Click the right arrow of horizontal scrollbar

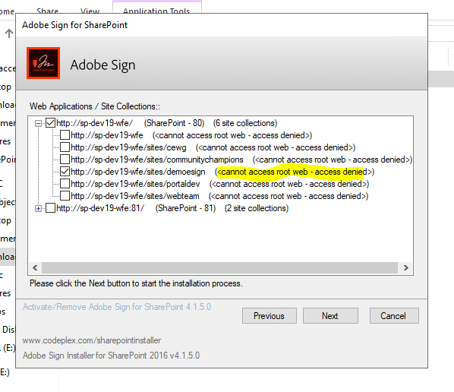tap(406, 267)
